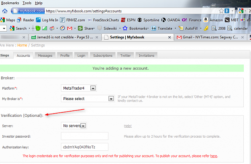Open the Maps bookmark
This screenshot has height=164, width=251.
point(8,20)
